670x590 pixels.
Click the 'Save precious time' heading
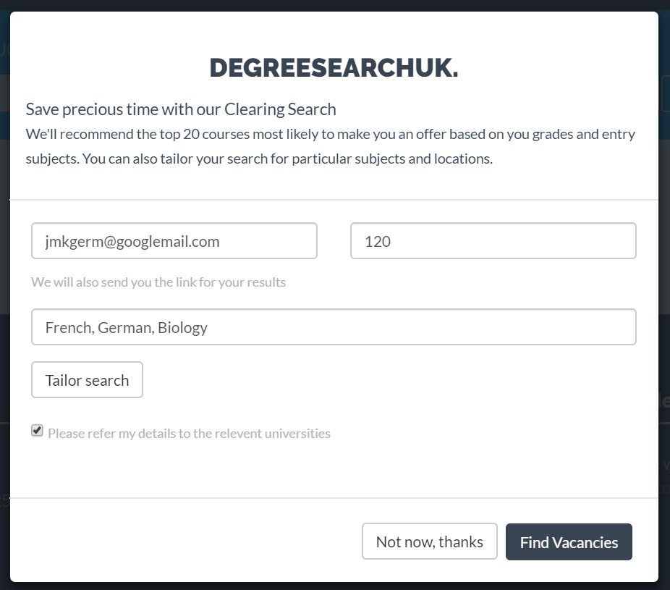[181, 109]
